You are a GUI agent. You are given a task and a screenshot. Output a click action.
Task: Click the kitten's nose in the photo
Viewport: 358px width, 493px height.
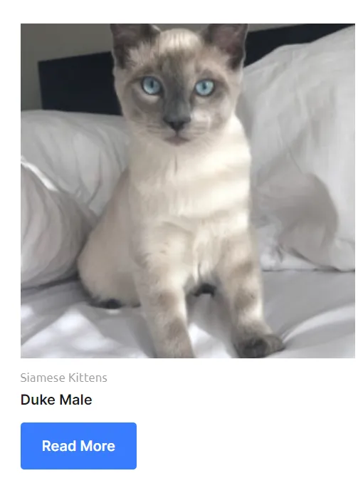click(x=177, y=123)
